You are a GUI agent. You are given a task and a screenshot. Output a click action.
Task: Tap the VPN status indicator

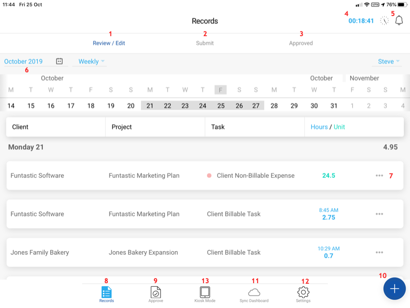tap(375, 5)
